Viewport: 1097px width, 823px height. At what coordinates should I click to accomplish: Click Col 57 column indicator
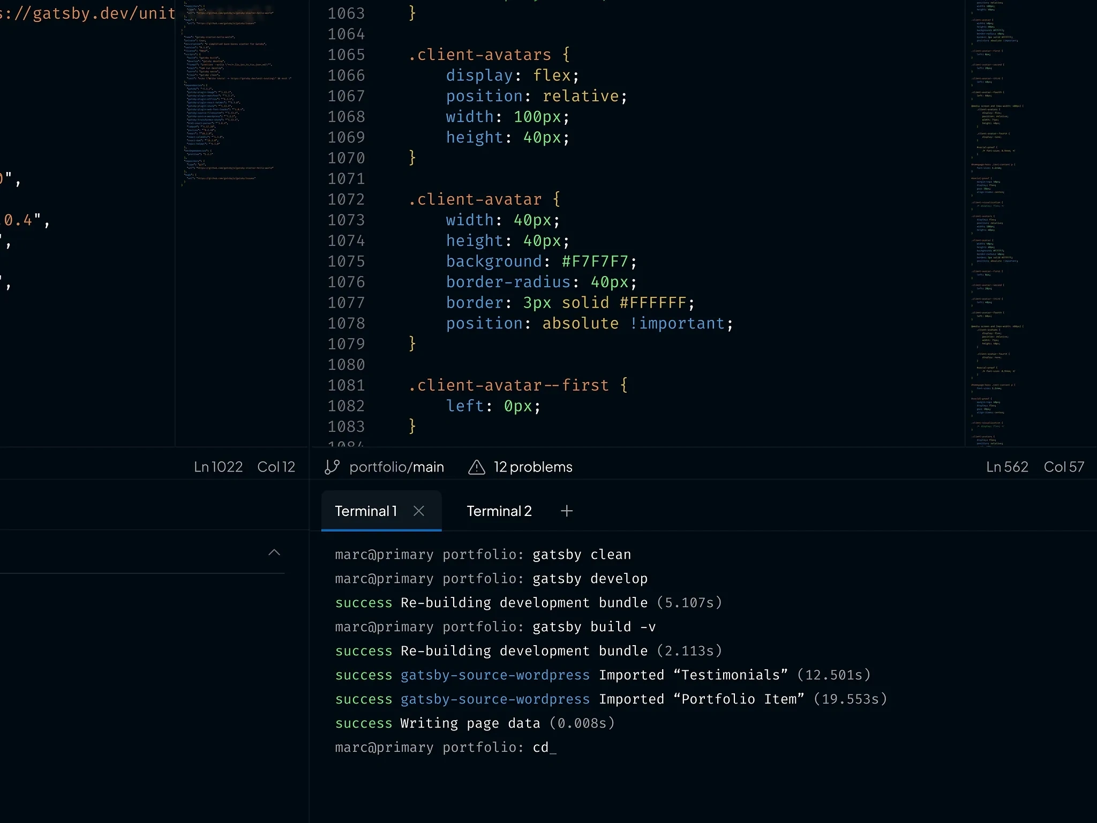[1064, 467]
